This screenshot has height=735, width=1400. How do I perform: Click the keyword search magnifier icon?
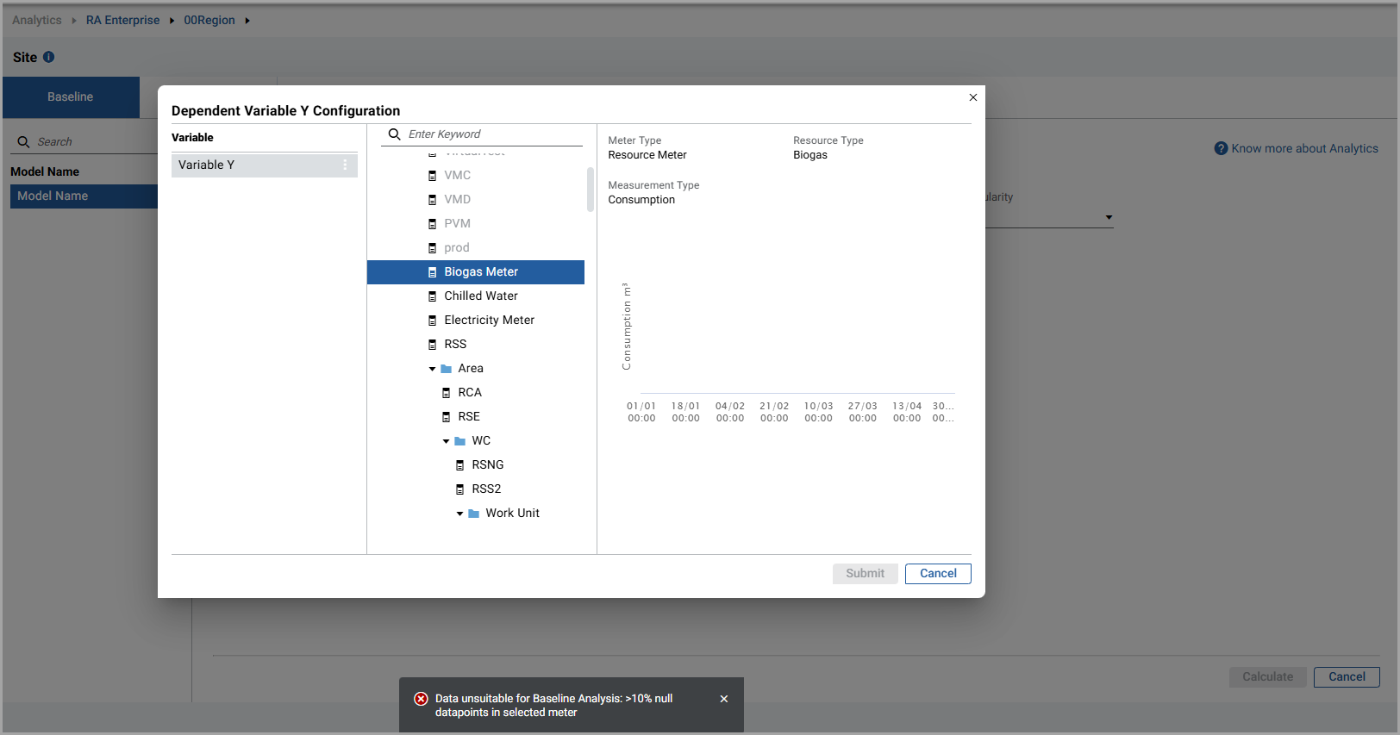395,134
